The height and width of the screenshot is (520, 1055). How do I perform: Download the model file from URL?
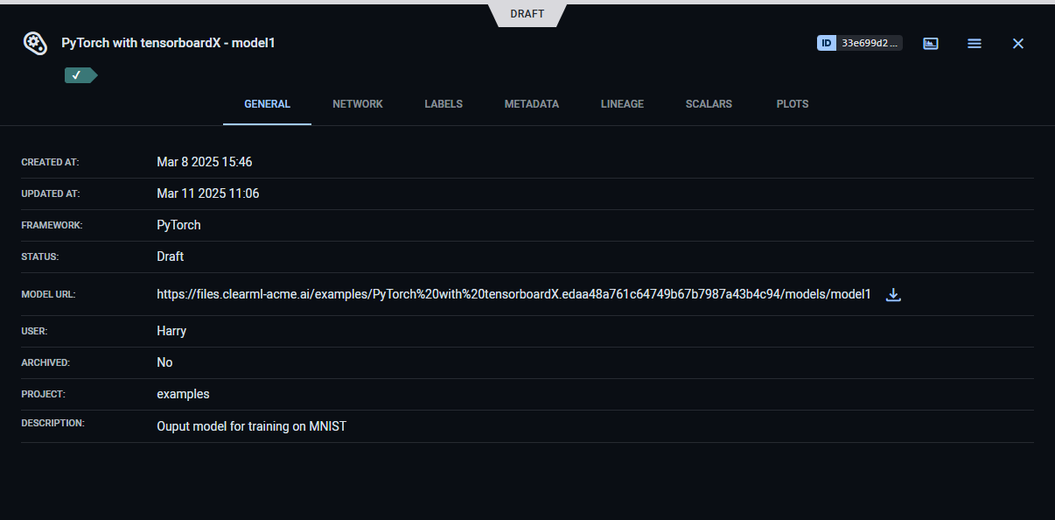pyautogui.click(x=893, y=295)
